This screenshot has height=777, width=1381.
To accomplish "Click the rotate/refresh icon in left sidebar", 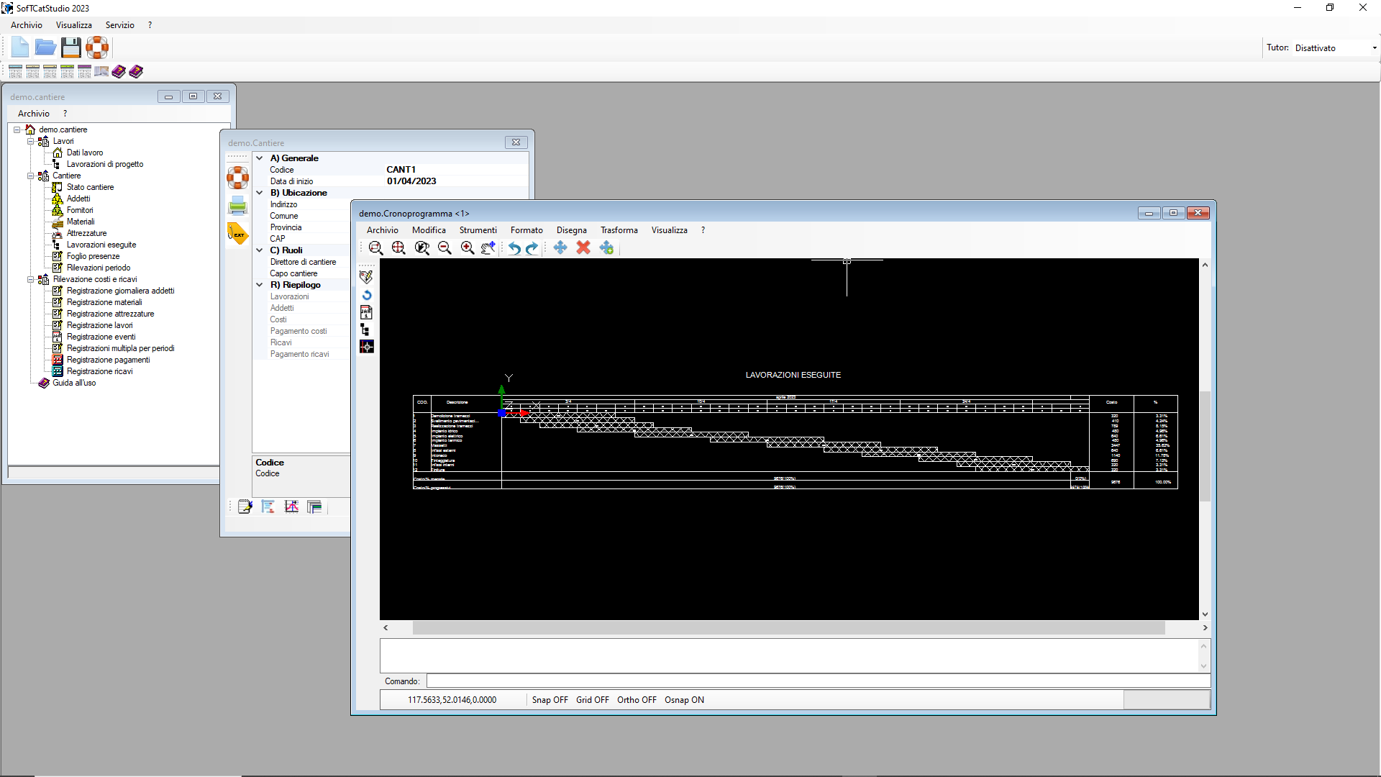I will pos(366,294).
